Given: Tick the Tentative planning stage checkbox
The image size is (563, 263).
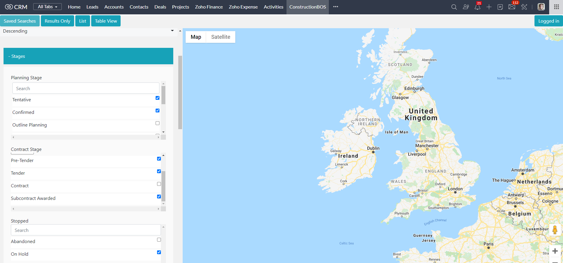Looking at the screenshot, I should [158, 98].
